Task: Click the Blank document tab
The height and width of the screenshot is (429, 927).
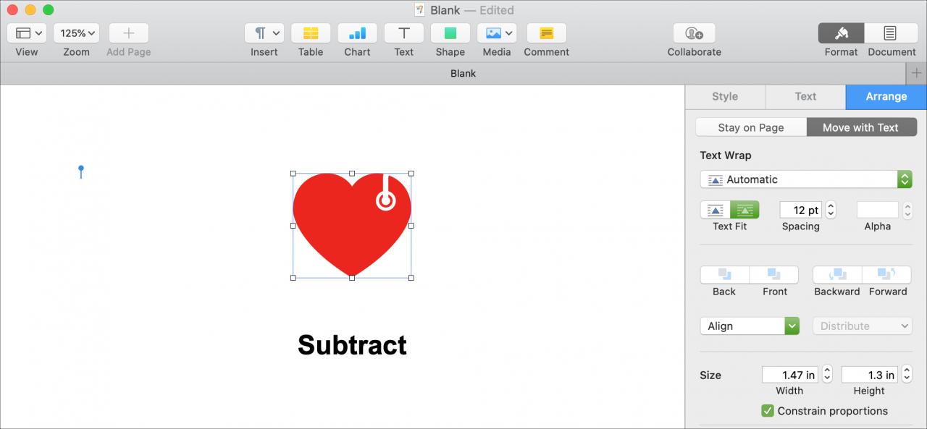Action: (x=463, y=73)
